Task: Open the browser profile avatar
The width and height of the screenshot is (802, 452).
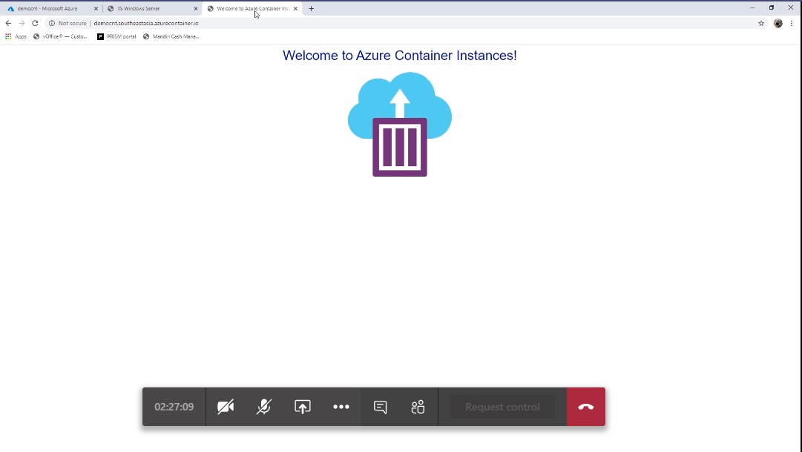Action: [x=778, y=23]
